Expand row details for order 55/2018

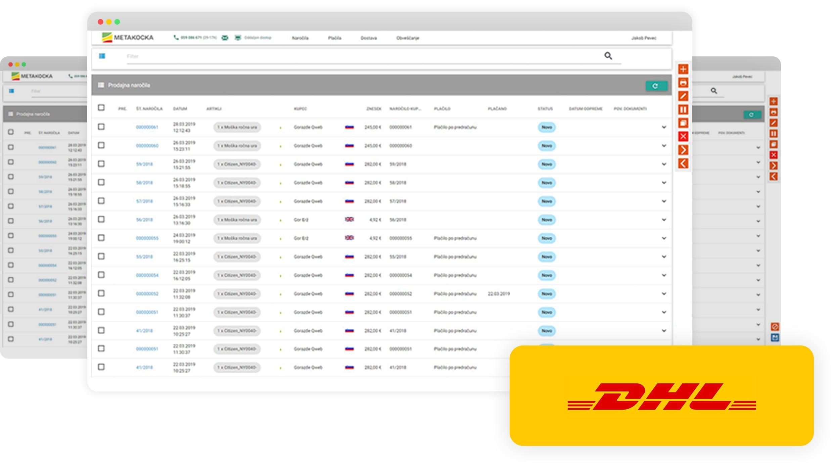click(x=664, y=257)
